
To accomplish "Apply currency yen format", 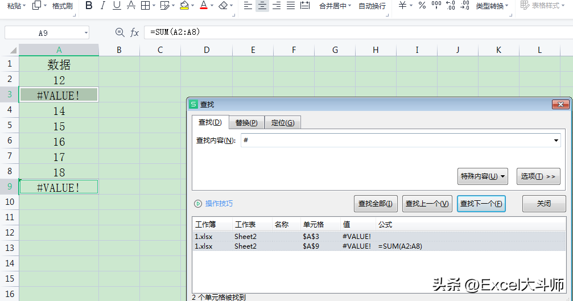I will point(402,6).
